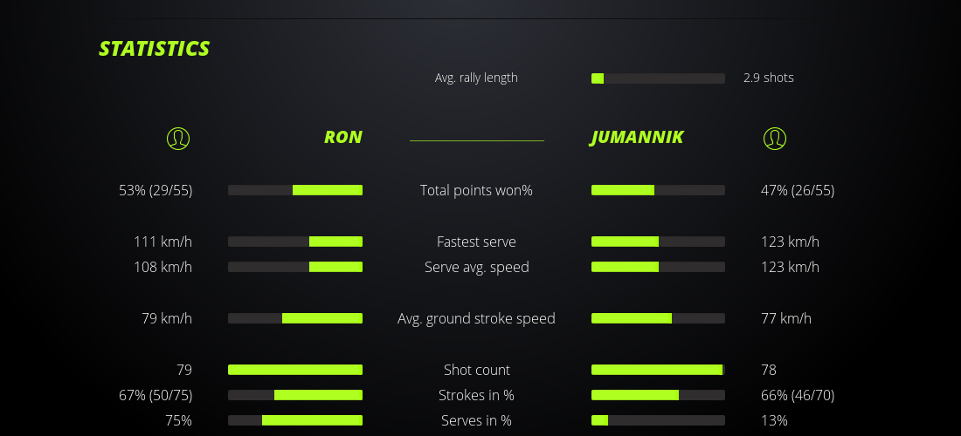Select the RON player name
Screen dimensions: 961x436
tap(342, 137)
